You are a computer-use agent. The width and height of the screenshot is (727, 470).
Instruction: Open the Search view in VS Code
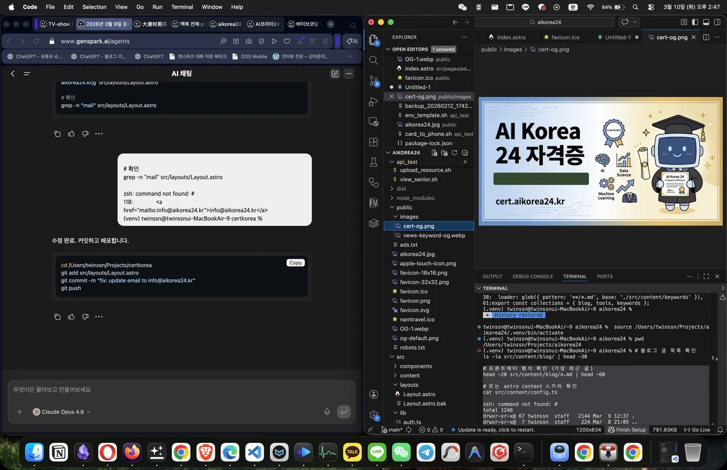tap(374, 60)
